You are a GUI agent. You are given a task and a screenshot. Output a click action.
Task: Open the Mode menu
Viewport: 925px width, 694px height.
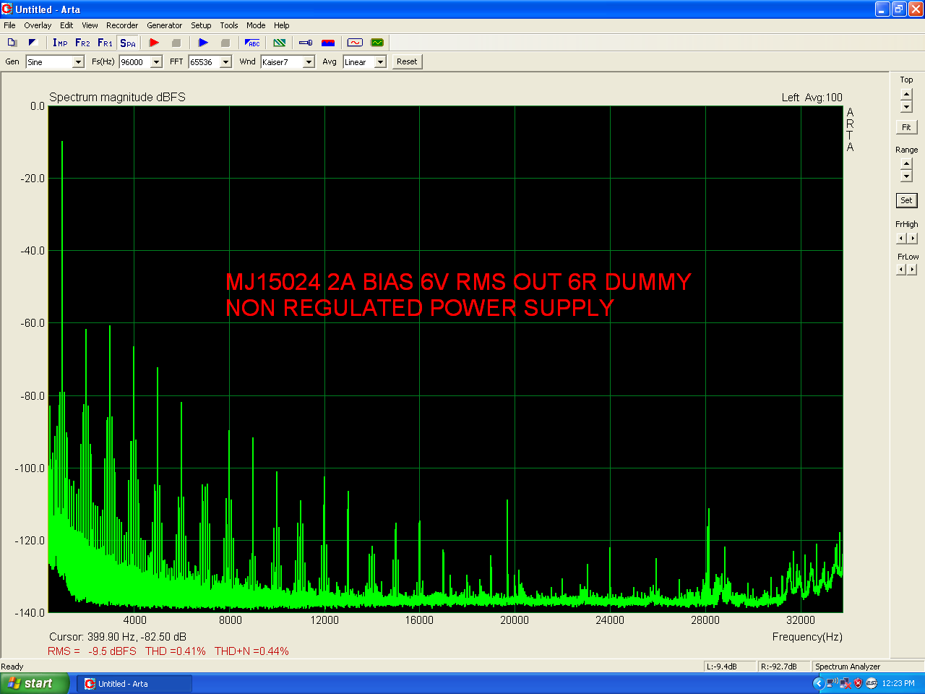pos(256,25)
